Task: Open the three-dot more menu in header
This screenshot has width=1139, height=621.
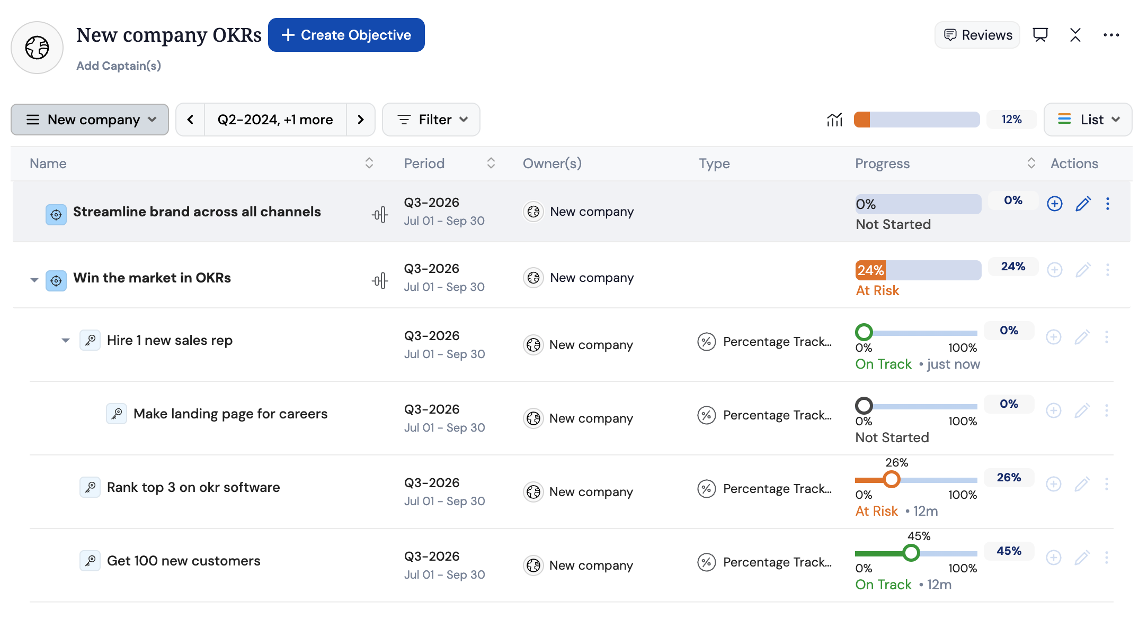Action: 1111,35
